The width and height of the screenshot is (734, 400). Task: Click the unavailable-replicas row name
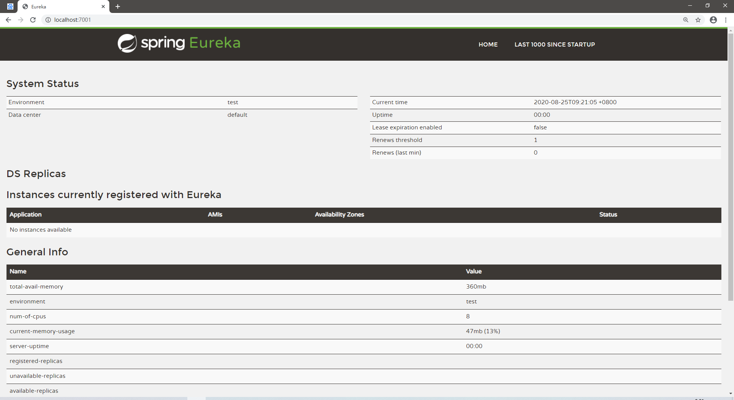37,376
